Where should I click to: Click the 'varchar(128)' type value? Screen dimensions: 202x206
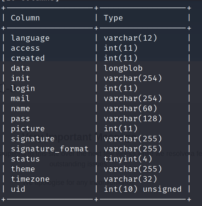coord(133,119)
